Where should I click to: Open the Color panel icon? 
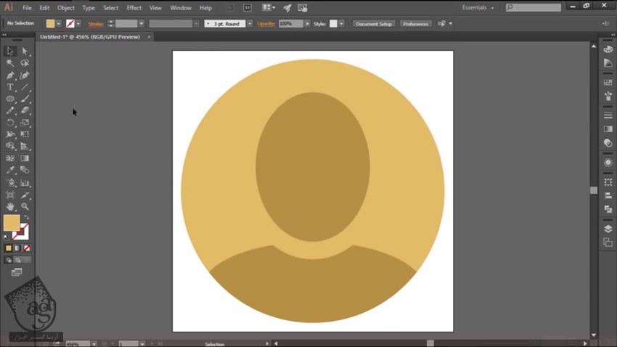(x=608, y=49)
